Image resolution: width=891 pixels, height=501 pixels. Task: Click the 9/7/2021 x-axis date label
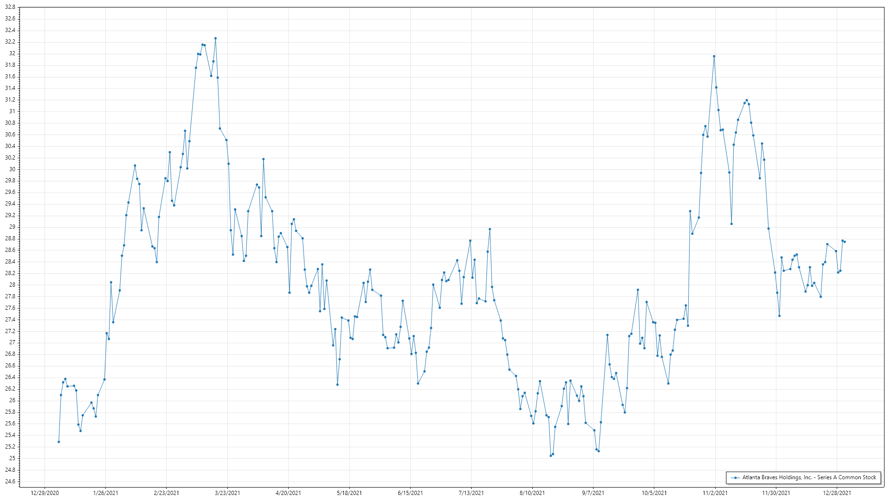593,493
